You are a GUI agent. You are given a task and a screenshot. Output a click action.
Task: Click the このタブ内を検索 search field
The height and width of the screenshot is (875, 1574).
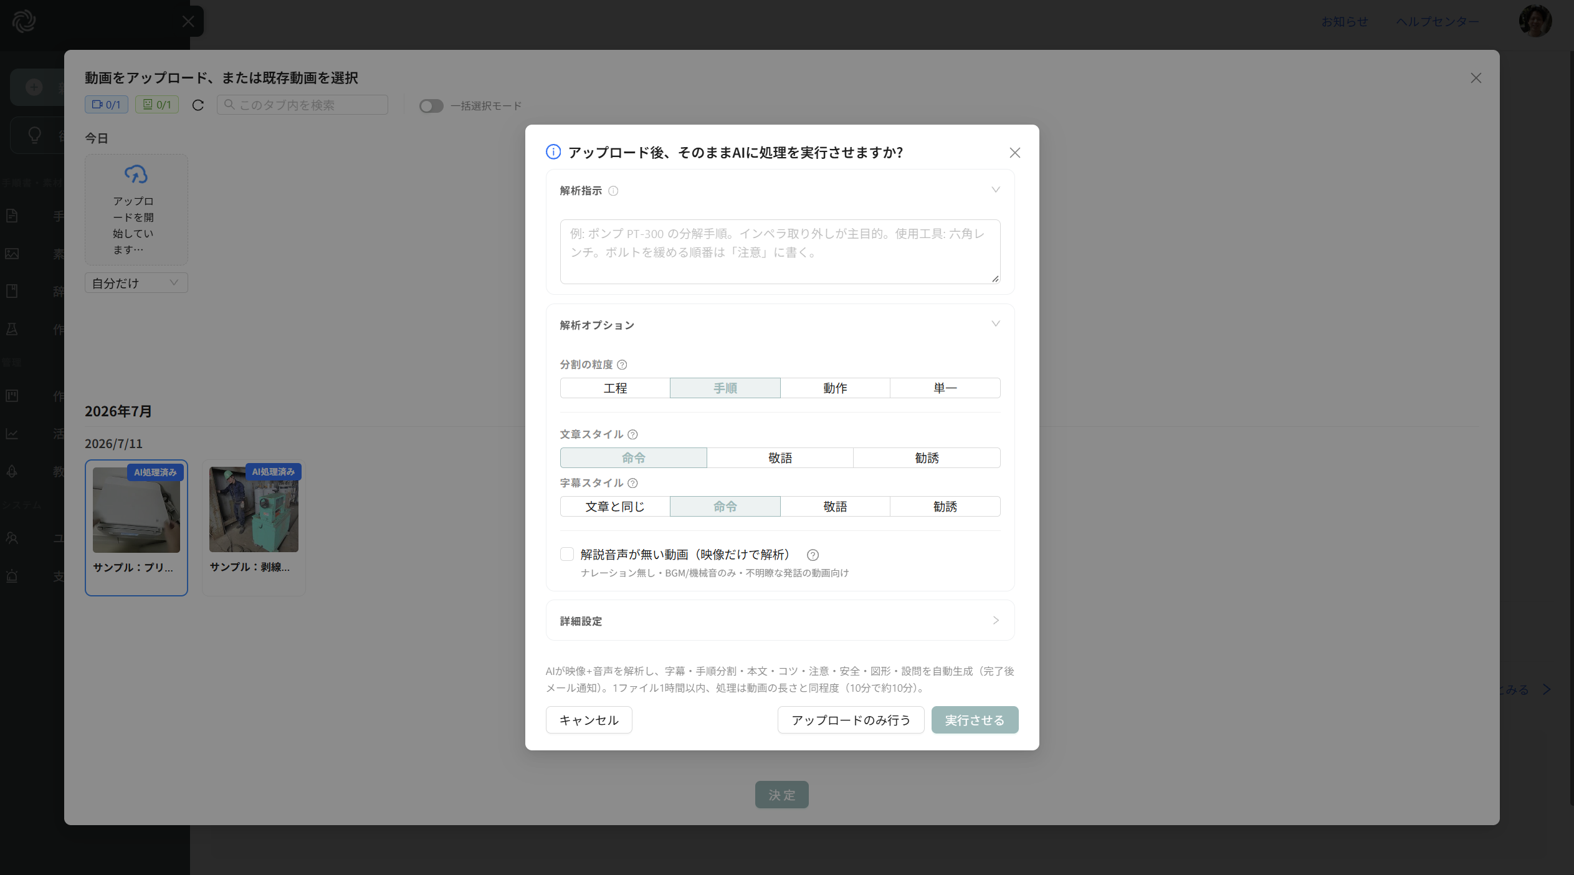tap(302, 105)
